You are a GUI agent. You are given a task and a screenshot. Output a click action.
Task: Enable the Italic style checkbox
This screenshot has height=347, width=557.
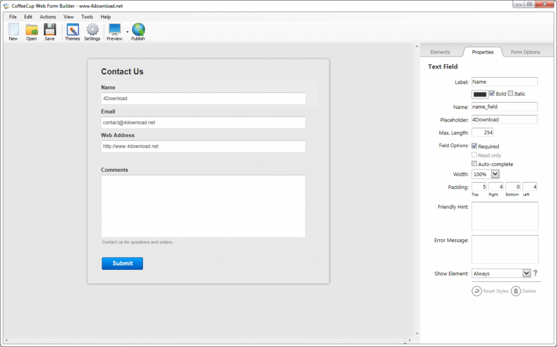510,93
